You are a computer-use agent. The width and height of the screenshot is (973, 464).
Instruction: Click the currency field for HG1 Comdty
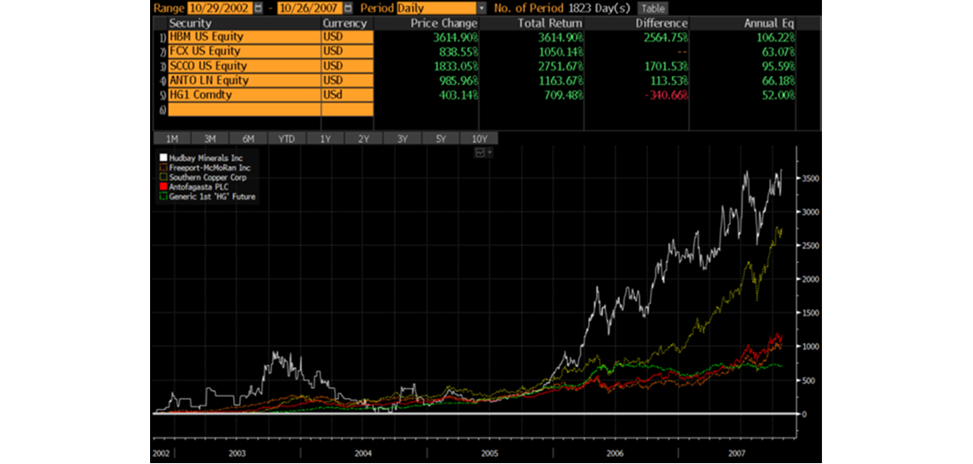pyautogui.click(x=347, y=94)
